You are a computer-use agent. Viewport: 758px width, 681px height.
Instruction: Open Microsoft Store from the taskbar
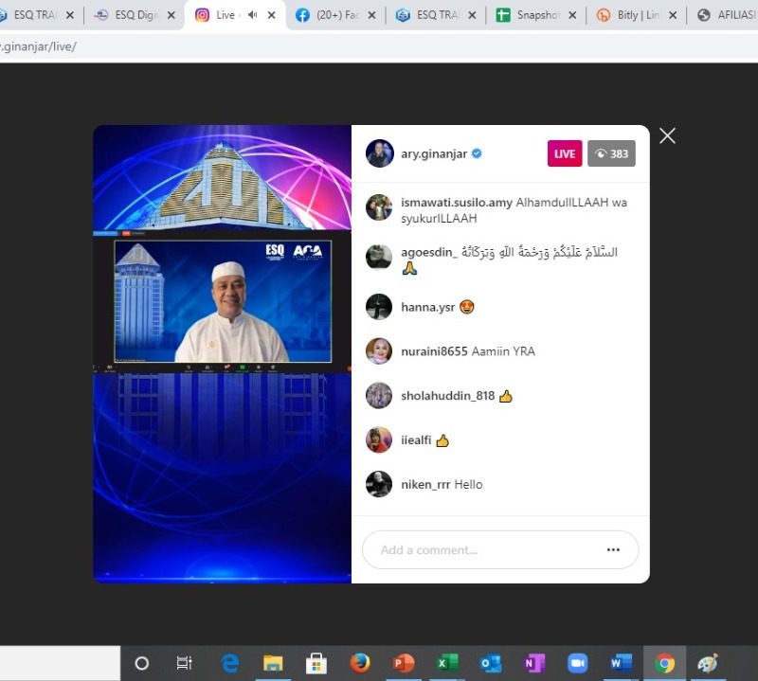(x=316, y=663)
